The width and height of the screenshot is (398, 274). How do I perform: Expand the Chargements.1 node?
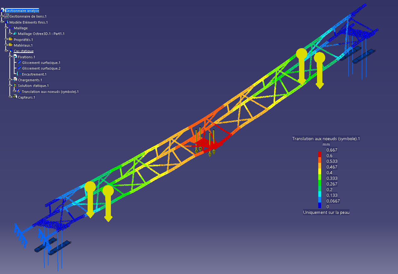pyautogui.click(x=10, y=80)
